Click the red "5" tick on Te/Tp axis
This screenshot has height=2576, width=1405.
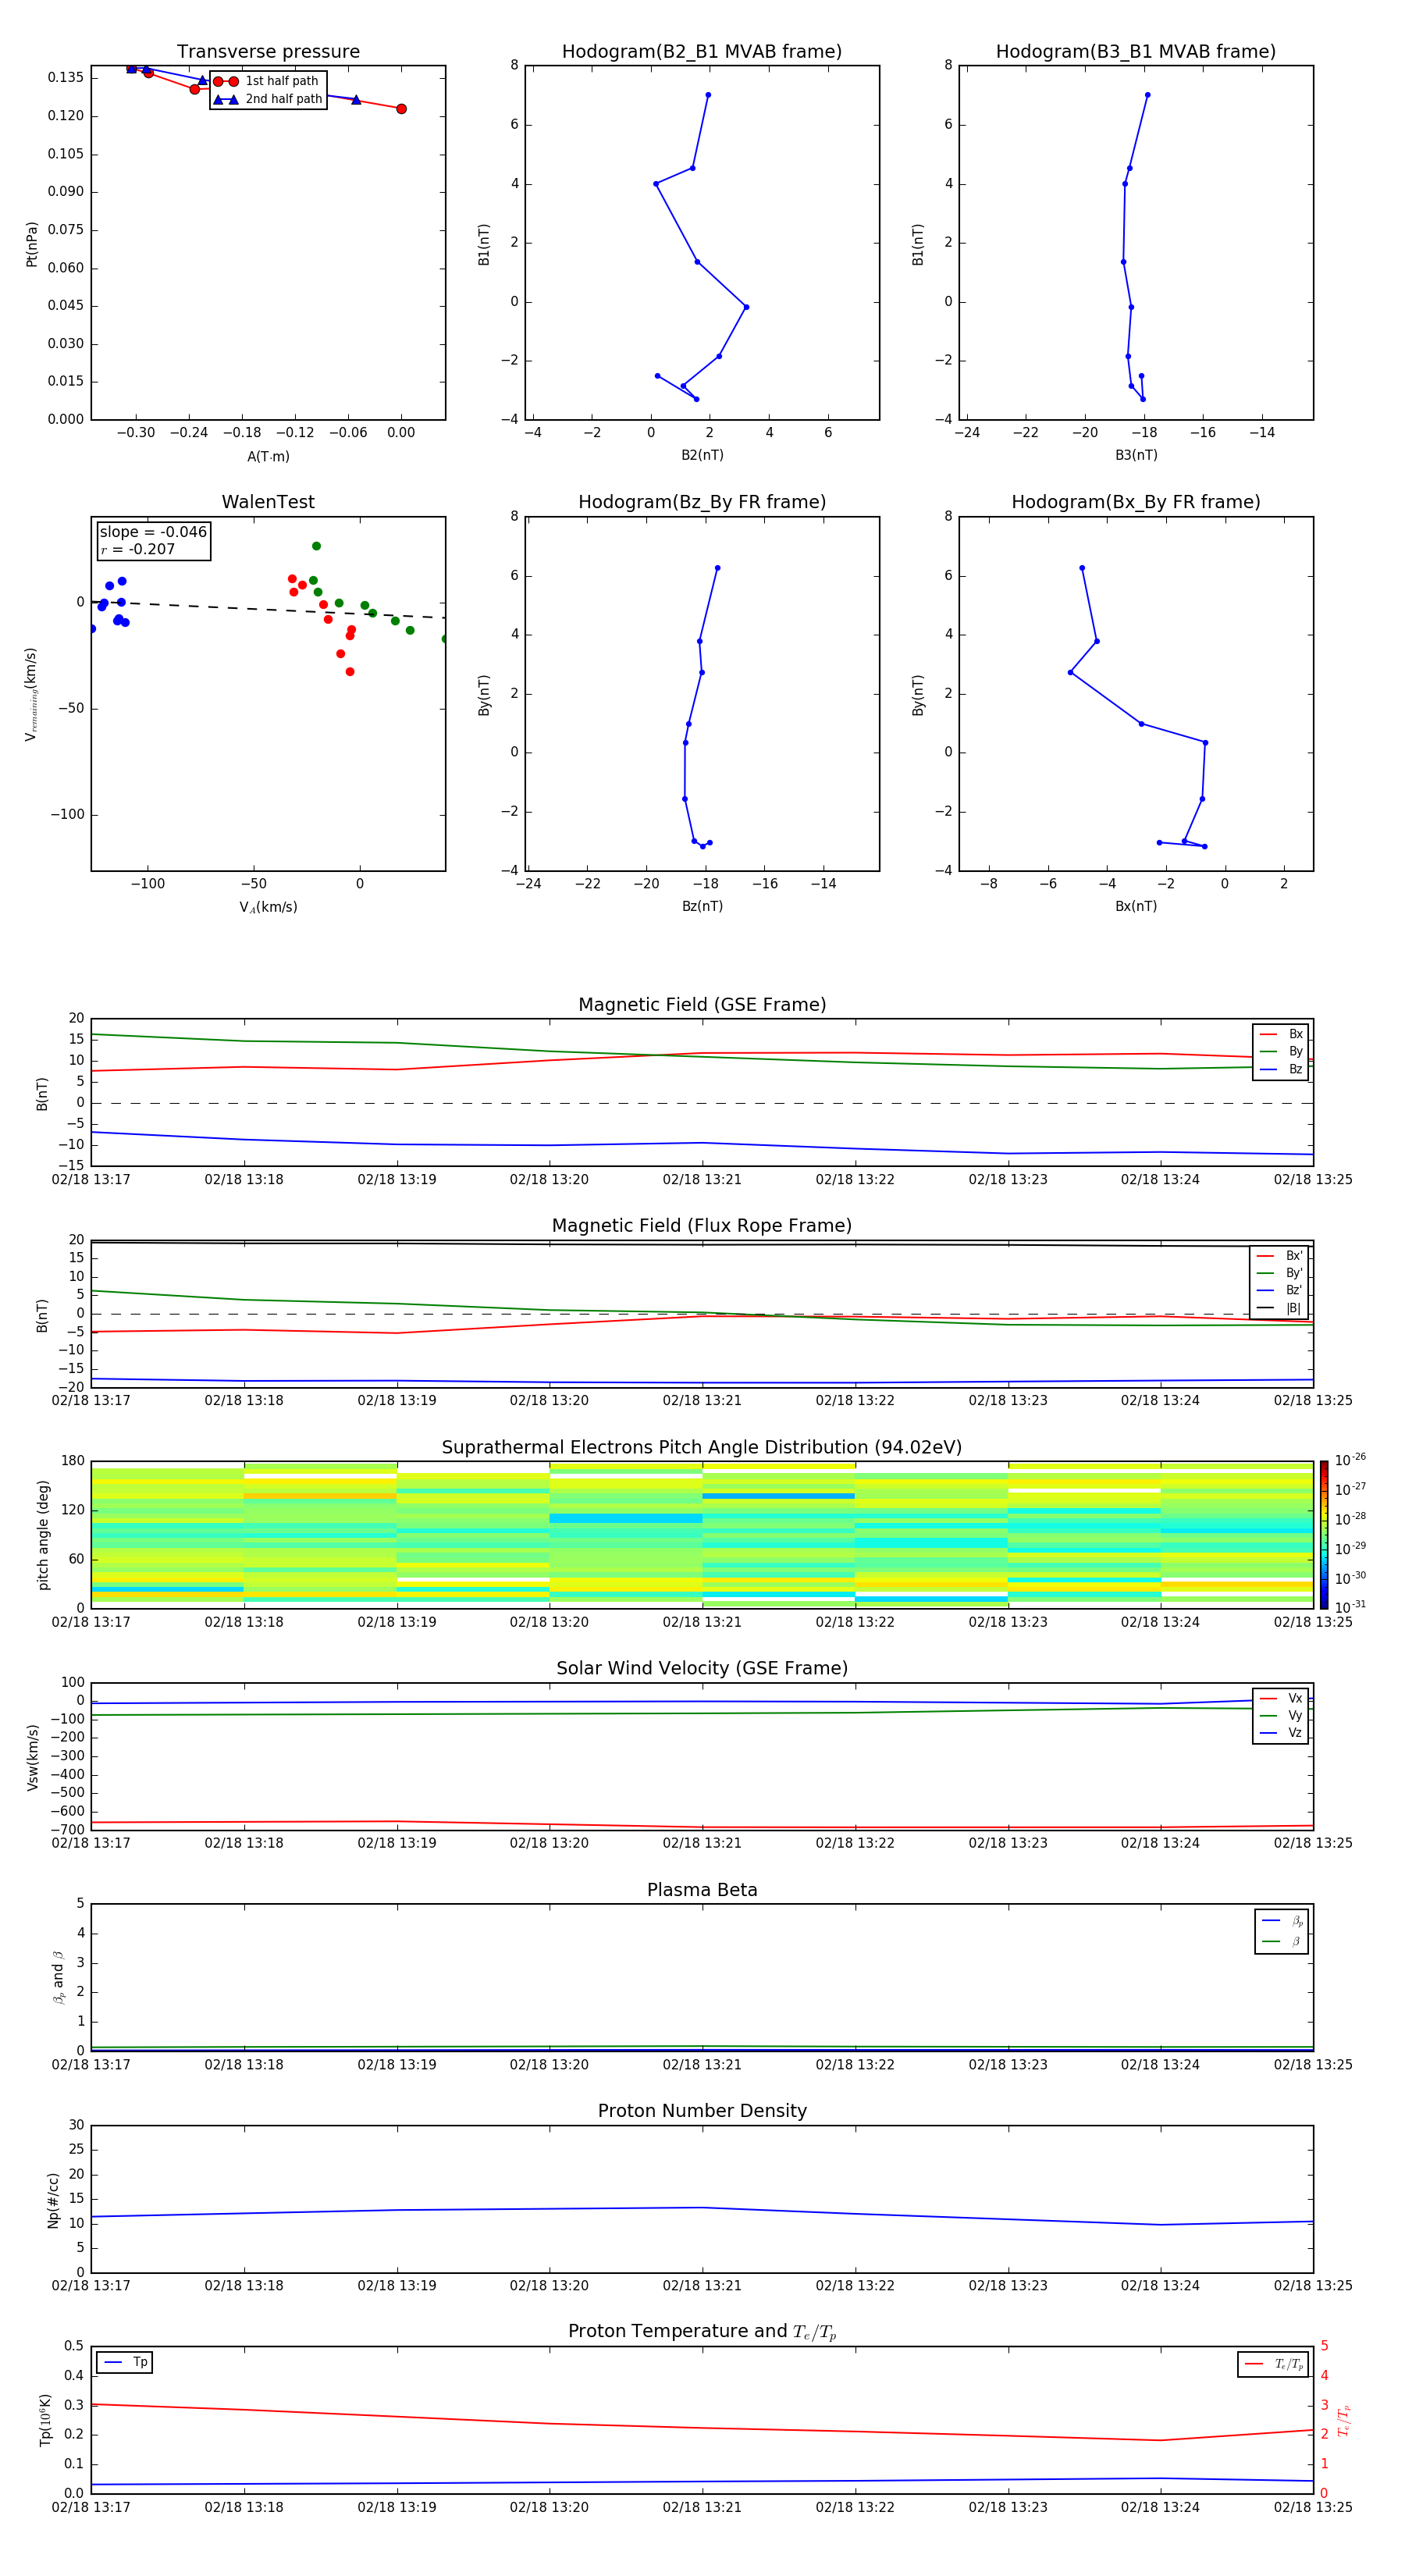[x=1324, y=2346]
